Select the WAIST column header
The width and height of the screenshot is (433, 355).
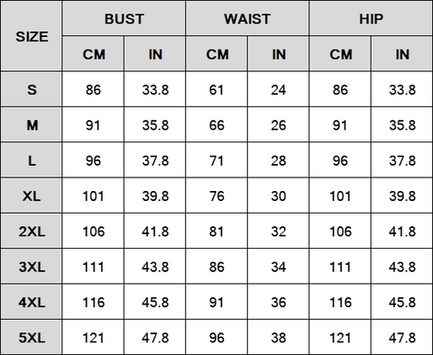point(247,18)
